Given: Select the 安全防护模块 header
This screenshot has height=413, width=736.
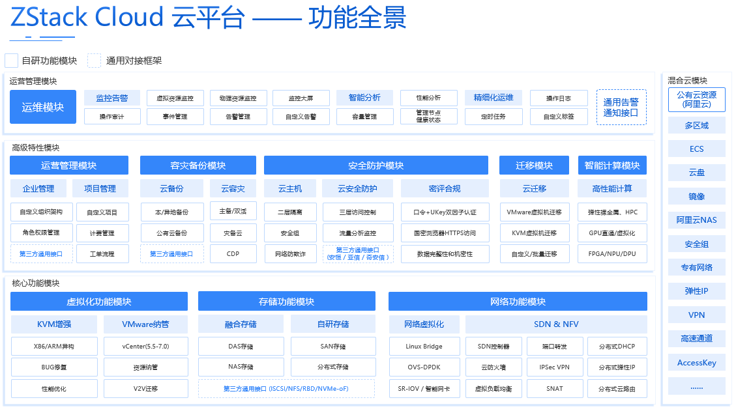Looking at the screenshot, I should tap(375, 165).
